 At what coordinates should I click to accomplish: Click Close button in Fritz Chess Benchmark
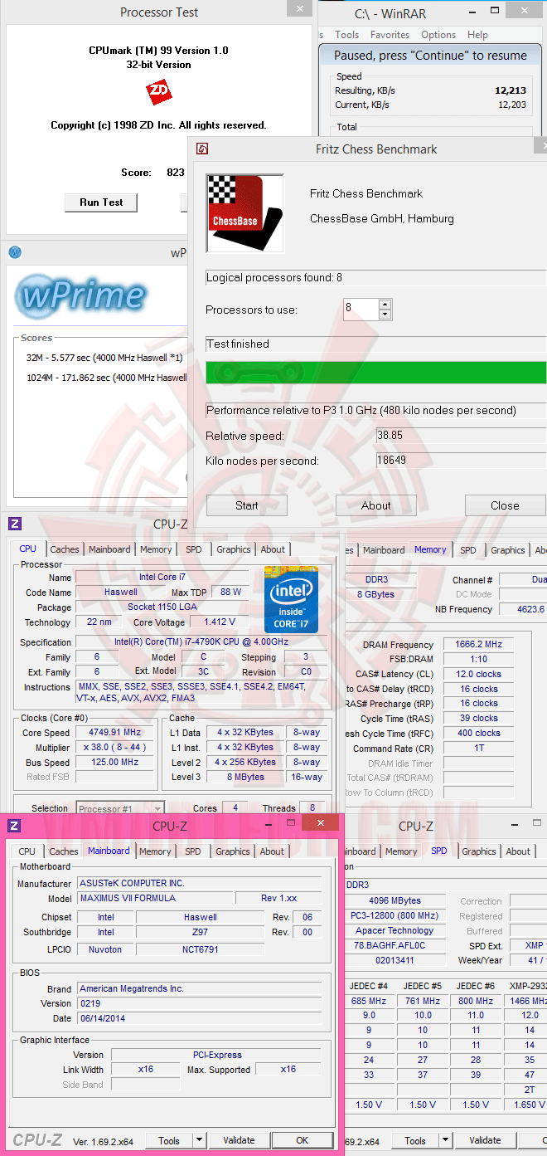click(x=505, y=505)
